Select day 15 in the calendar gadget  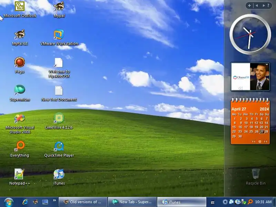[234, 127]
